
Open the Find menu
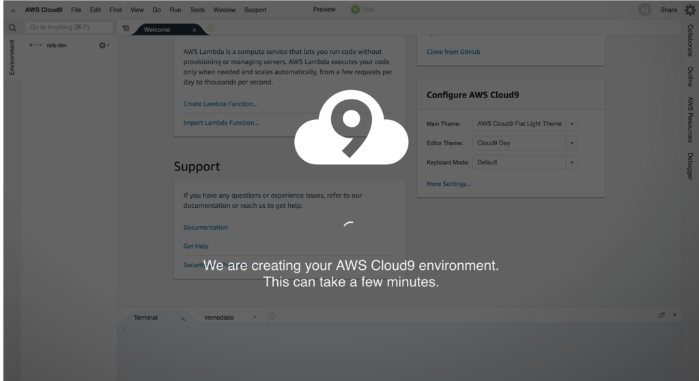tap(115, 10)
